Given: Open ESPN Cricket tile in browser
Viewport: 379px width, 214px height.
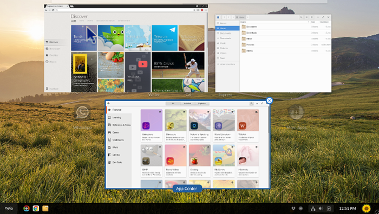Looking at the screenshot, I should point(178,65).
